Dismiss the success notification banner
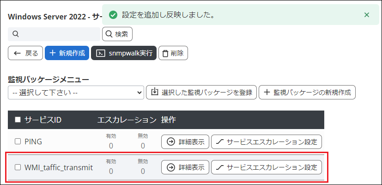Screen dimensions: 382x185 [x=367, y=15]
